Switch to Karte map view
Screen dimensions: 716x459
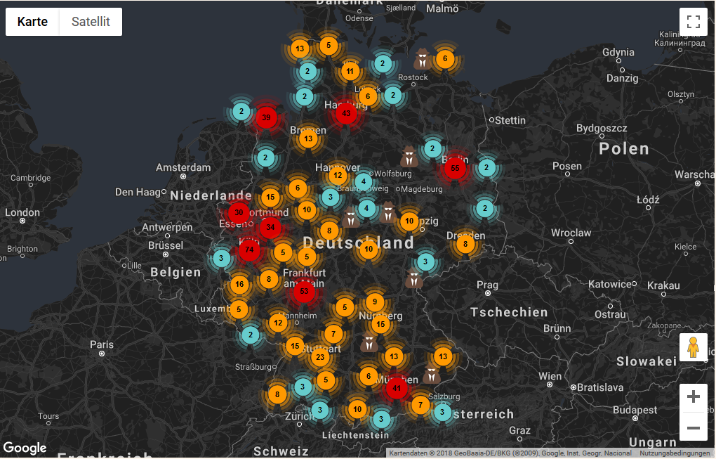tap(32, 22)
